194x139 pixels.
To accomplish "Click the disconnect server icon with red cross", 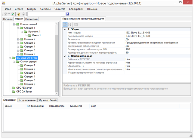I will tap(12, 14).
